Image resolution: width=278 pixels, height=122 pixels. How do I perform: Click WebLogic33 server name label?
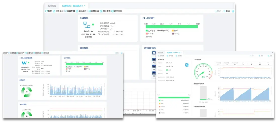[x=25, y=67]
